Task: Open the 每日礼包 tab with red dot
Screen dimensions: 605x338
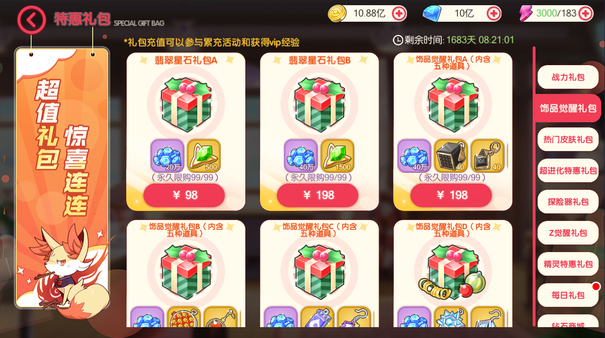Action: coord(568,295)
